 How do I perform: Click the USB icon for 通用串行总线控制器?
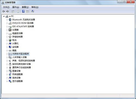click(x=10, y=67)
